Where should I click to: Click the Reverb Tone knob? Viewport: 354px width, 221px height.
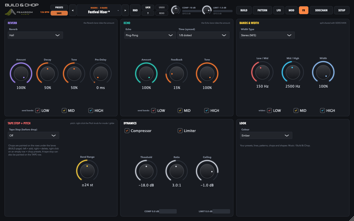[74, 73]
